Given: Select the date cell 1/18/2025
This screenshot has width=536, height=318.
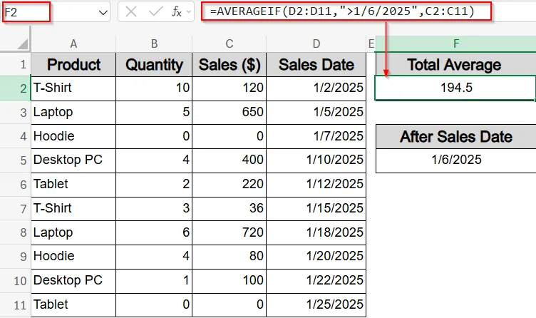Looking at the screenshot, I should (x=316, y=232).
